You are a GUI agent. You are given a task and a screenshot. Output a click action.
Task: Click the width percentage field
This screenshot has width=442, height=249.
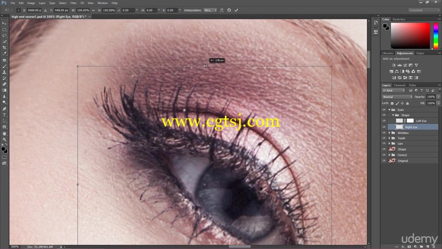pos(83,10)
